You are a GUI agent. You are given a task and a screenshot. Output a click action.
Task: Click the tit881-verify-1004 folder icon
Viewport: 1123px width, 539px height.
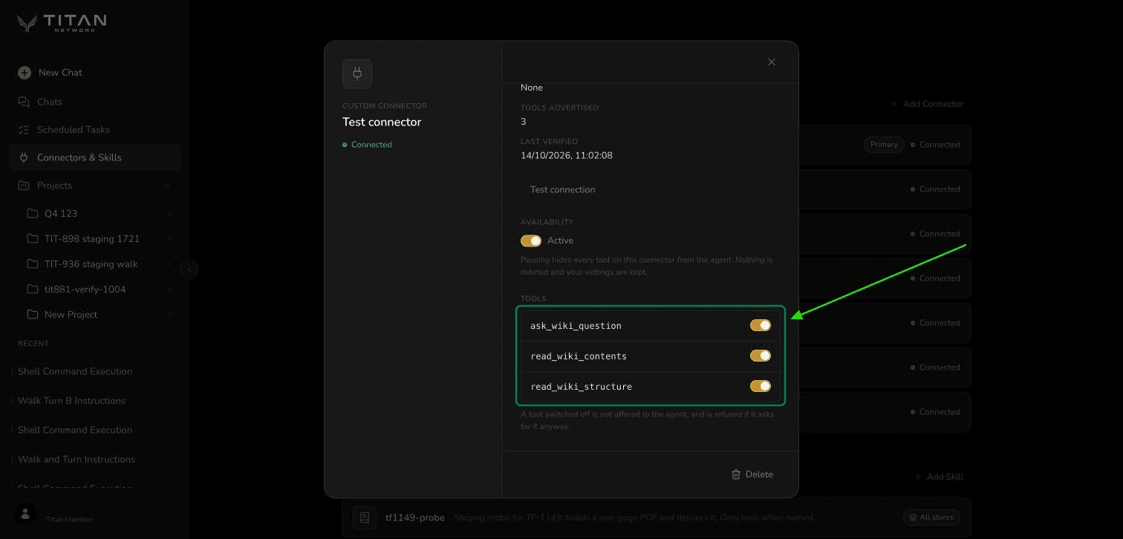[33, 290]
